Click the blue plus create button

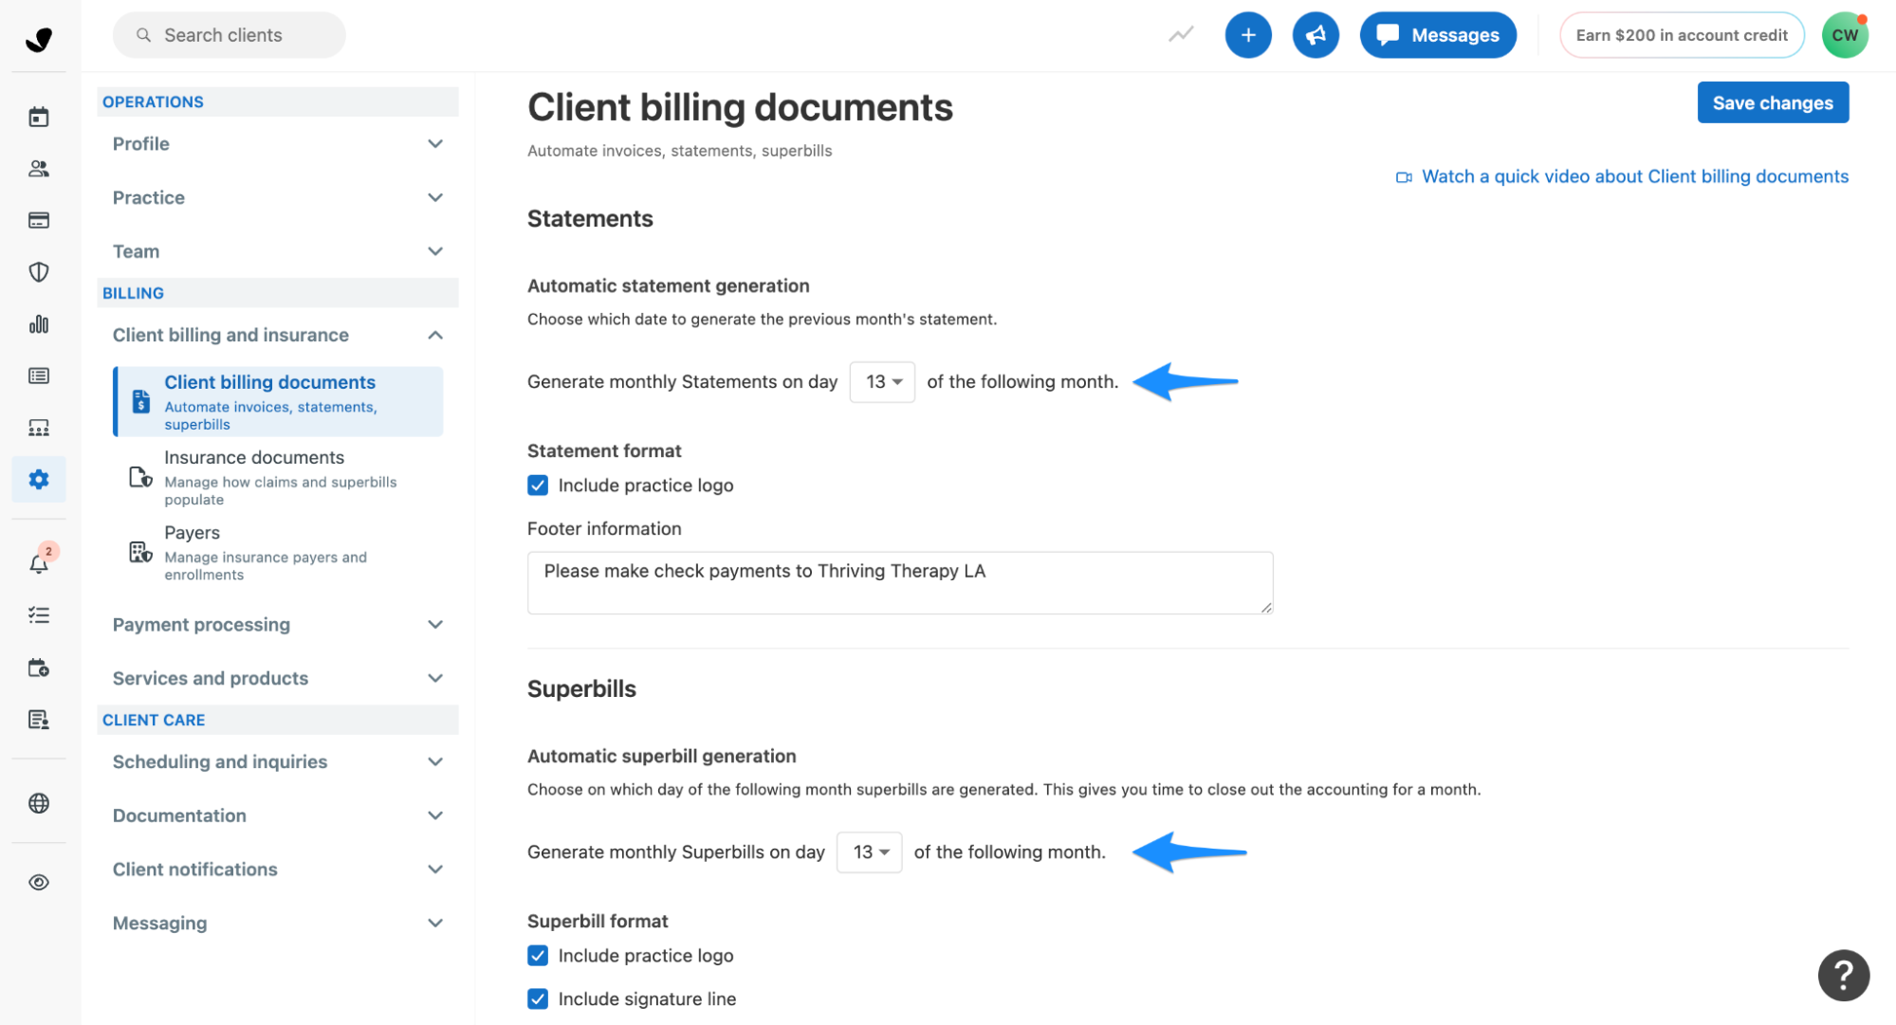tap(1248, 35)
